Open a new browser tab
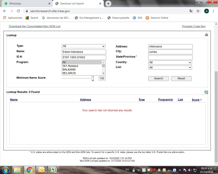Image resolution: width=218 pixels, height=174 pixels. point(108,3)
